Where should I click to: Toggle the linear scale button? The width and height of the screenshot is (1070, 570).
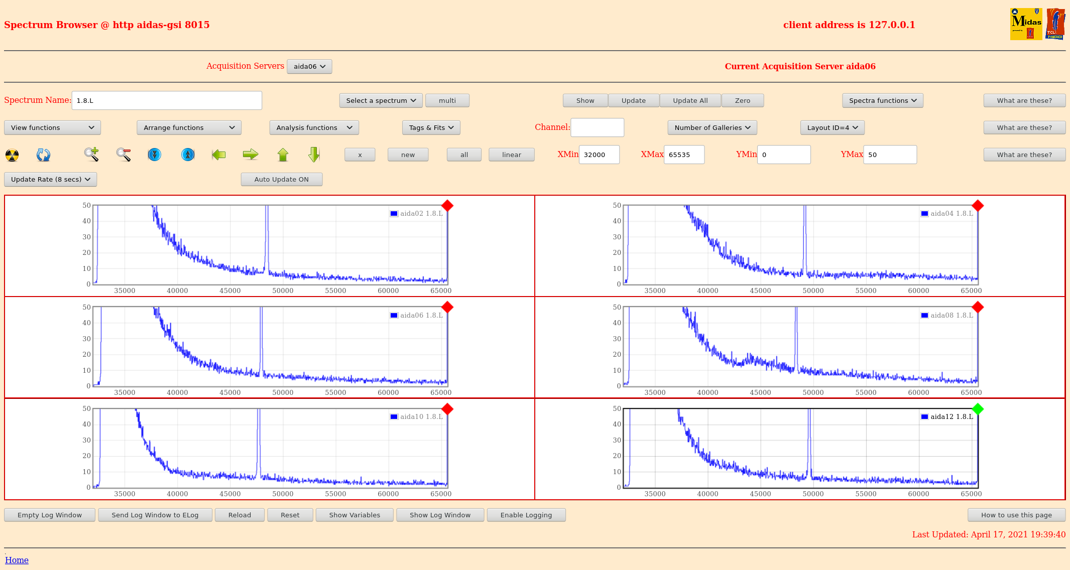pyautogui.click(x=511, y=155)
